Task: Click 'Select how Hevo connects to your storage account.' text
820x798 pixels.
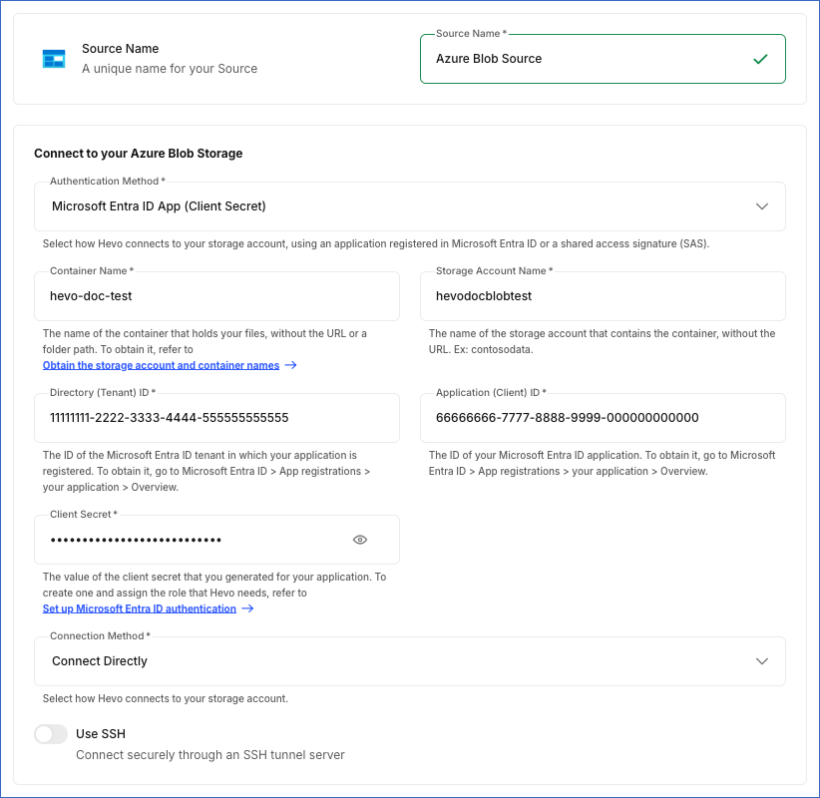Action: [x=166, y=698]
